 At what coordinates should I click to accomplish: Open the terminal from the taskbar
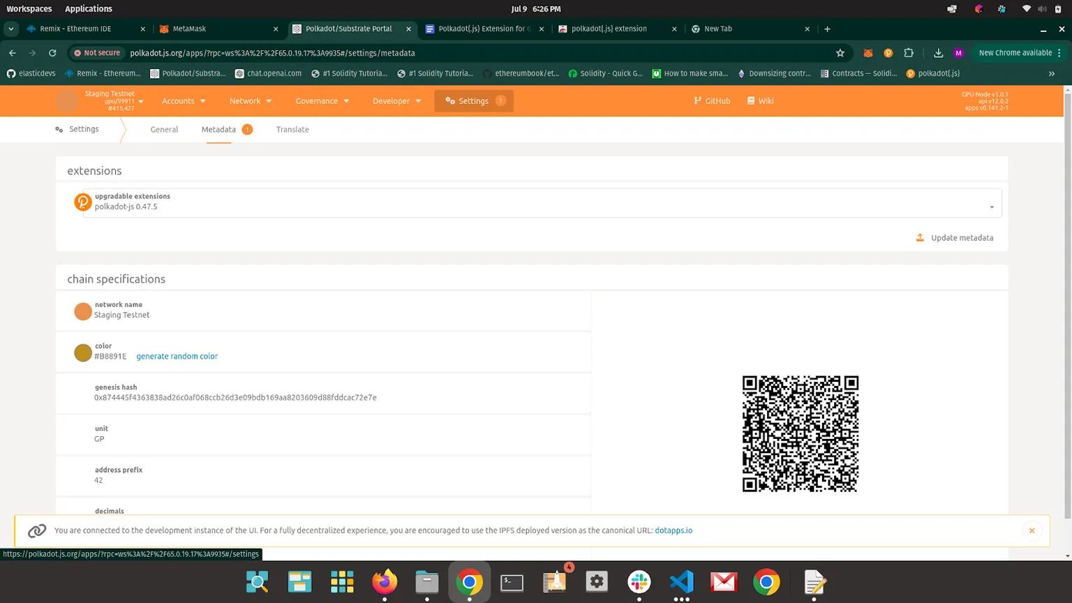[512, 581]
